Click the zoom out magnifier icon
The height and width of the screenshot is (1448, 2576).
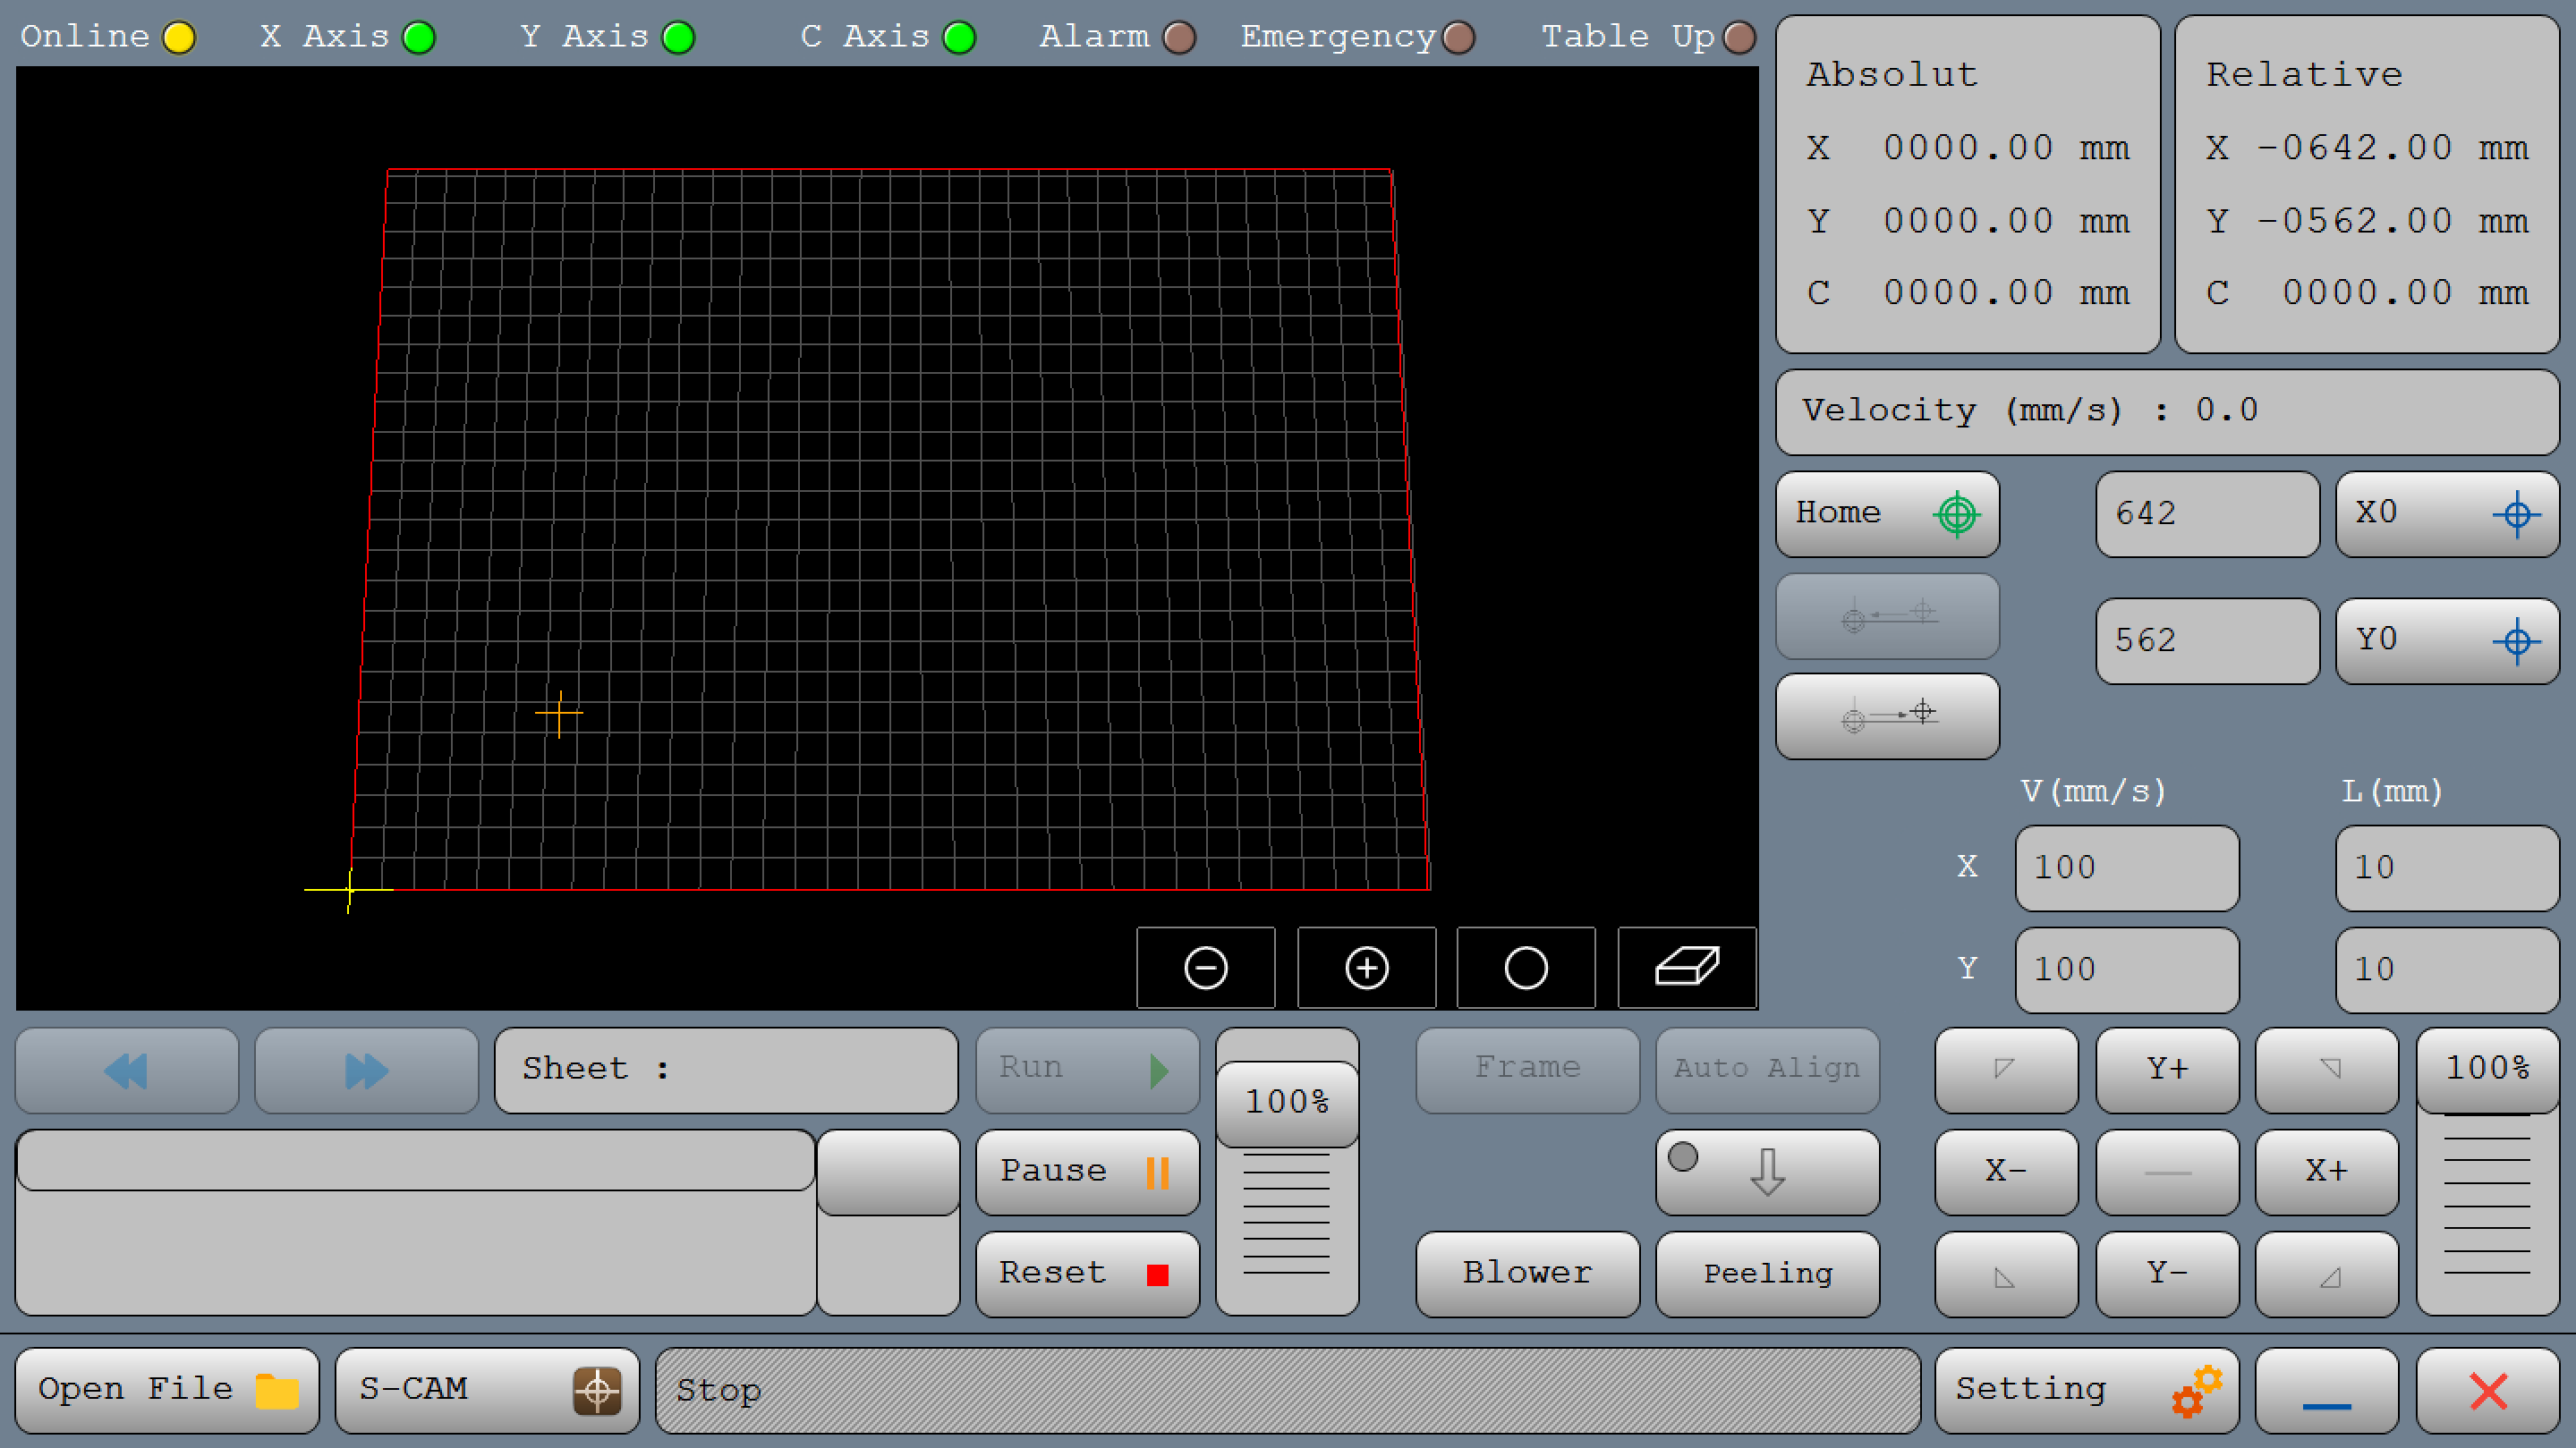point(1205,968)
